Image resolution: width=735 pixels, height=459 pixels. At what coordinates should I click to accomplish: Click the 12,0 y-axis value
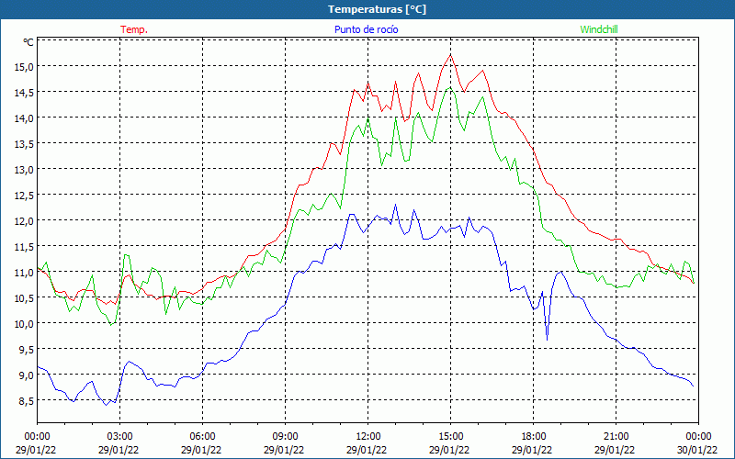[25, 221]
